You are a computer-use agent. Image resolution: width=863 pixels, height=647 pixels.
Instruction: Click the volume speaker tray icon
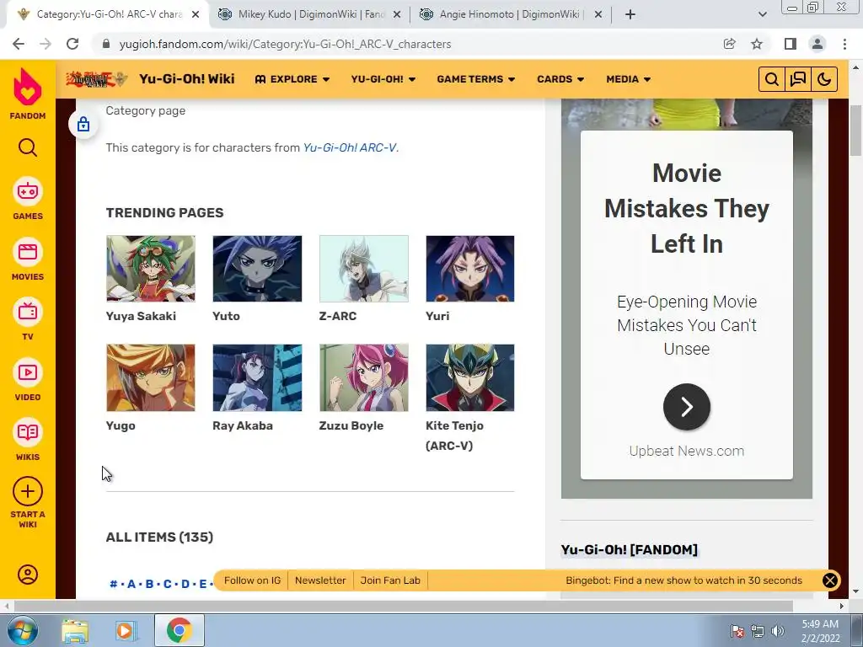[x=778, y=631]
